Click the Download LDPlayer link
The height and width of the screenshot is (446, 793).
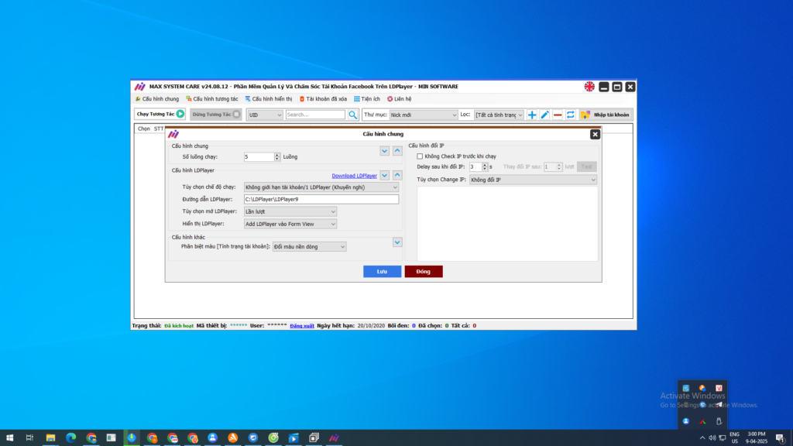354,176
